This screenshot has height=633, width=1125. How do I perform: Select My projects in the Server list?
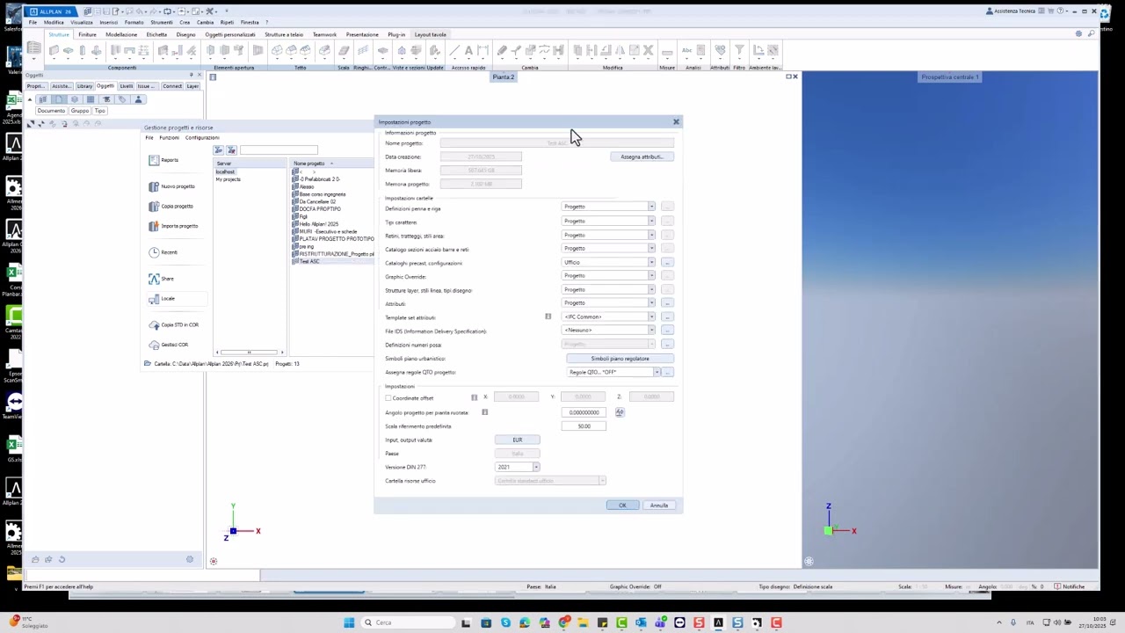coord(228,179)
